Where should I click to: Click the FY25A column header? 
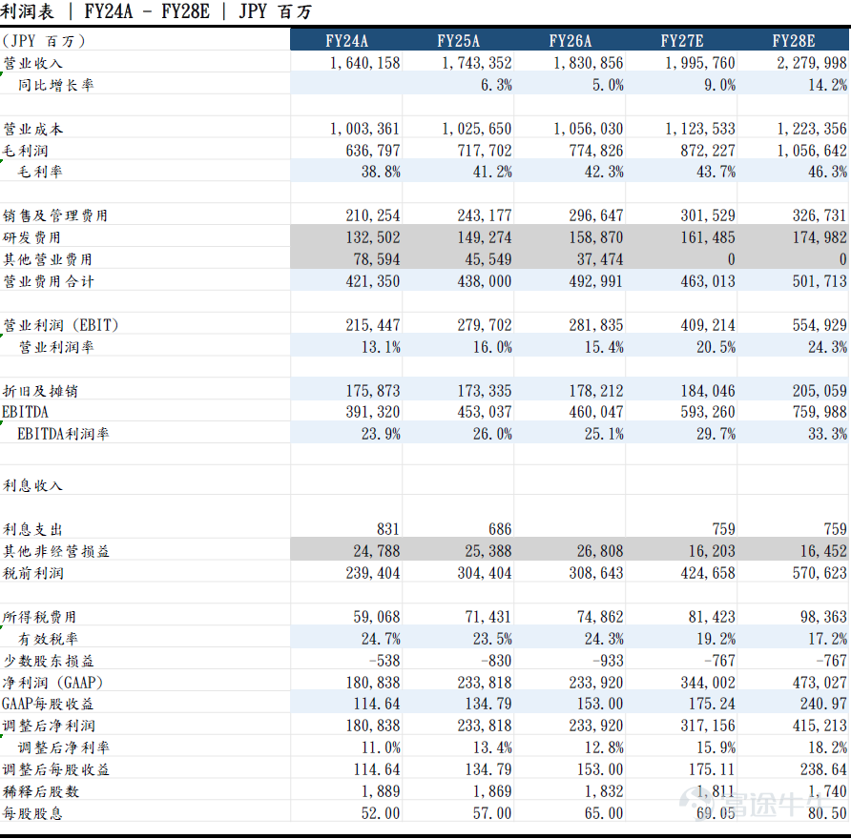coord(458,41)
